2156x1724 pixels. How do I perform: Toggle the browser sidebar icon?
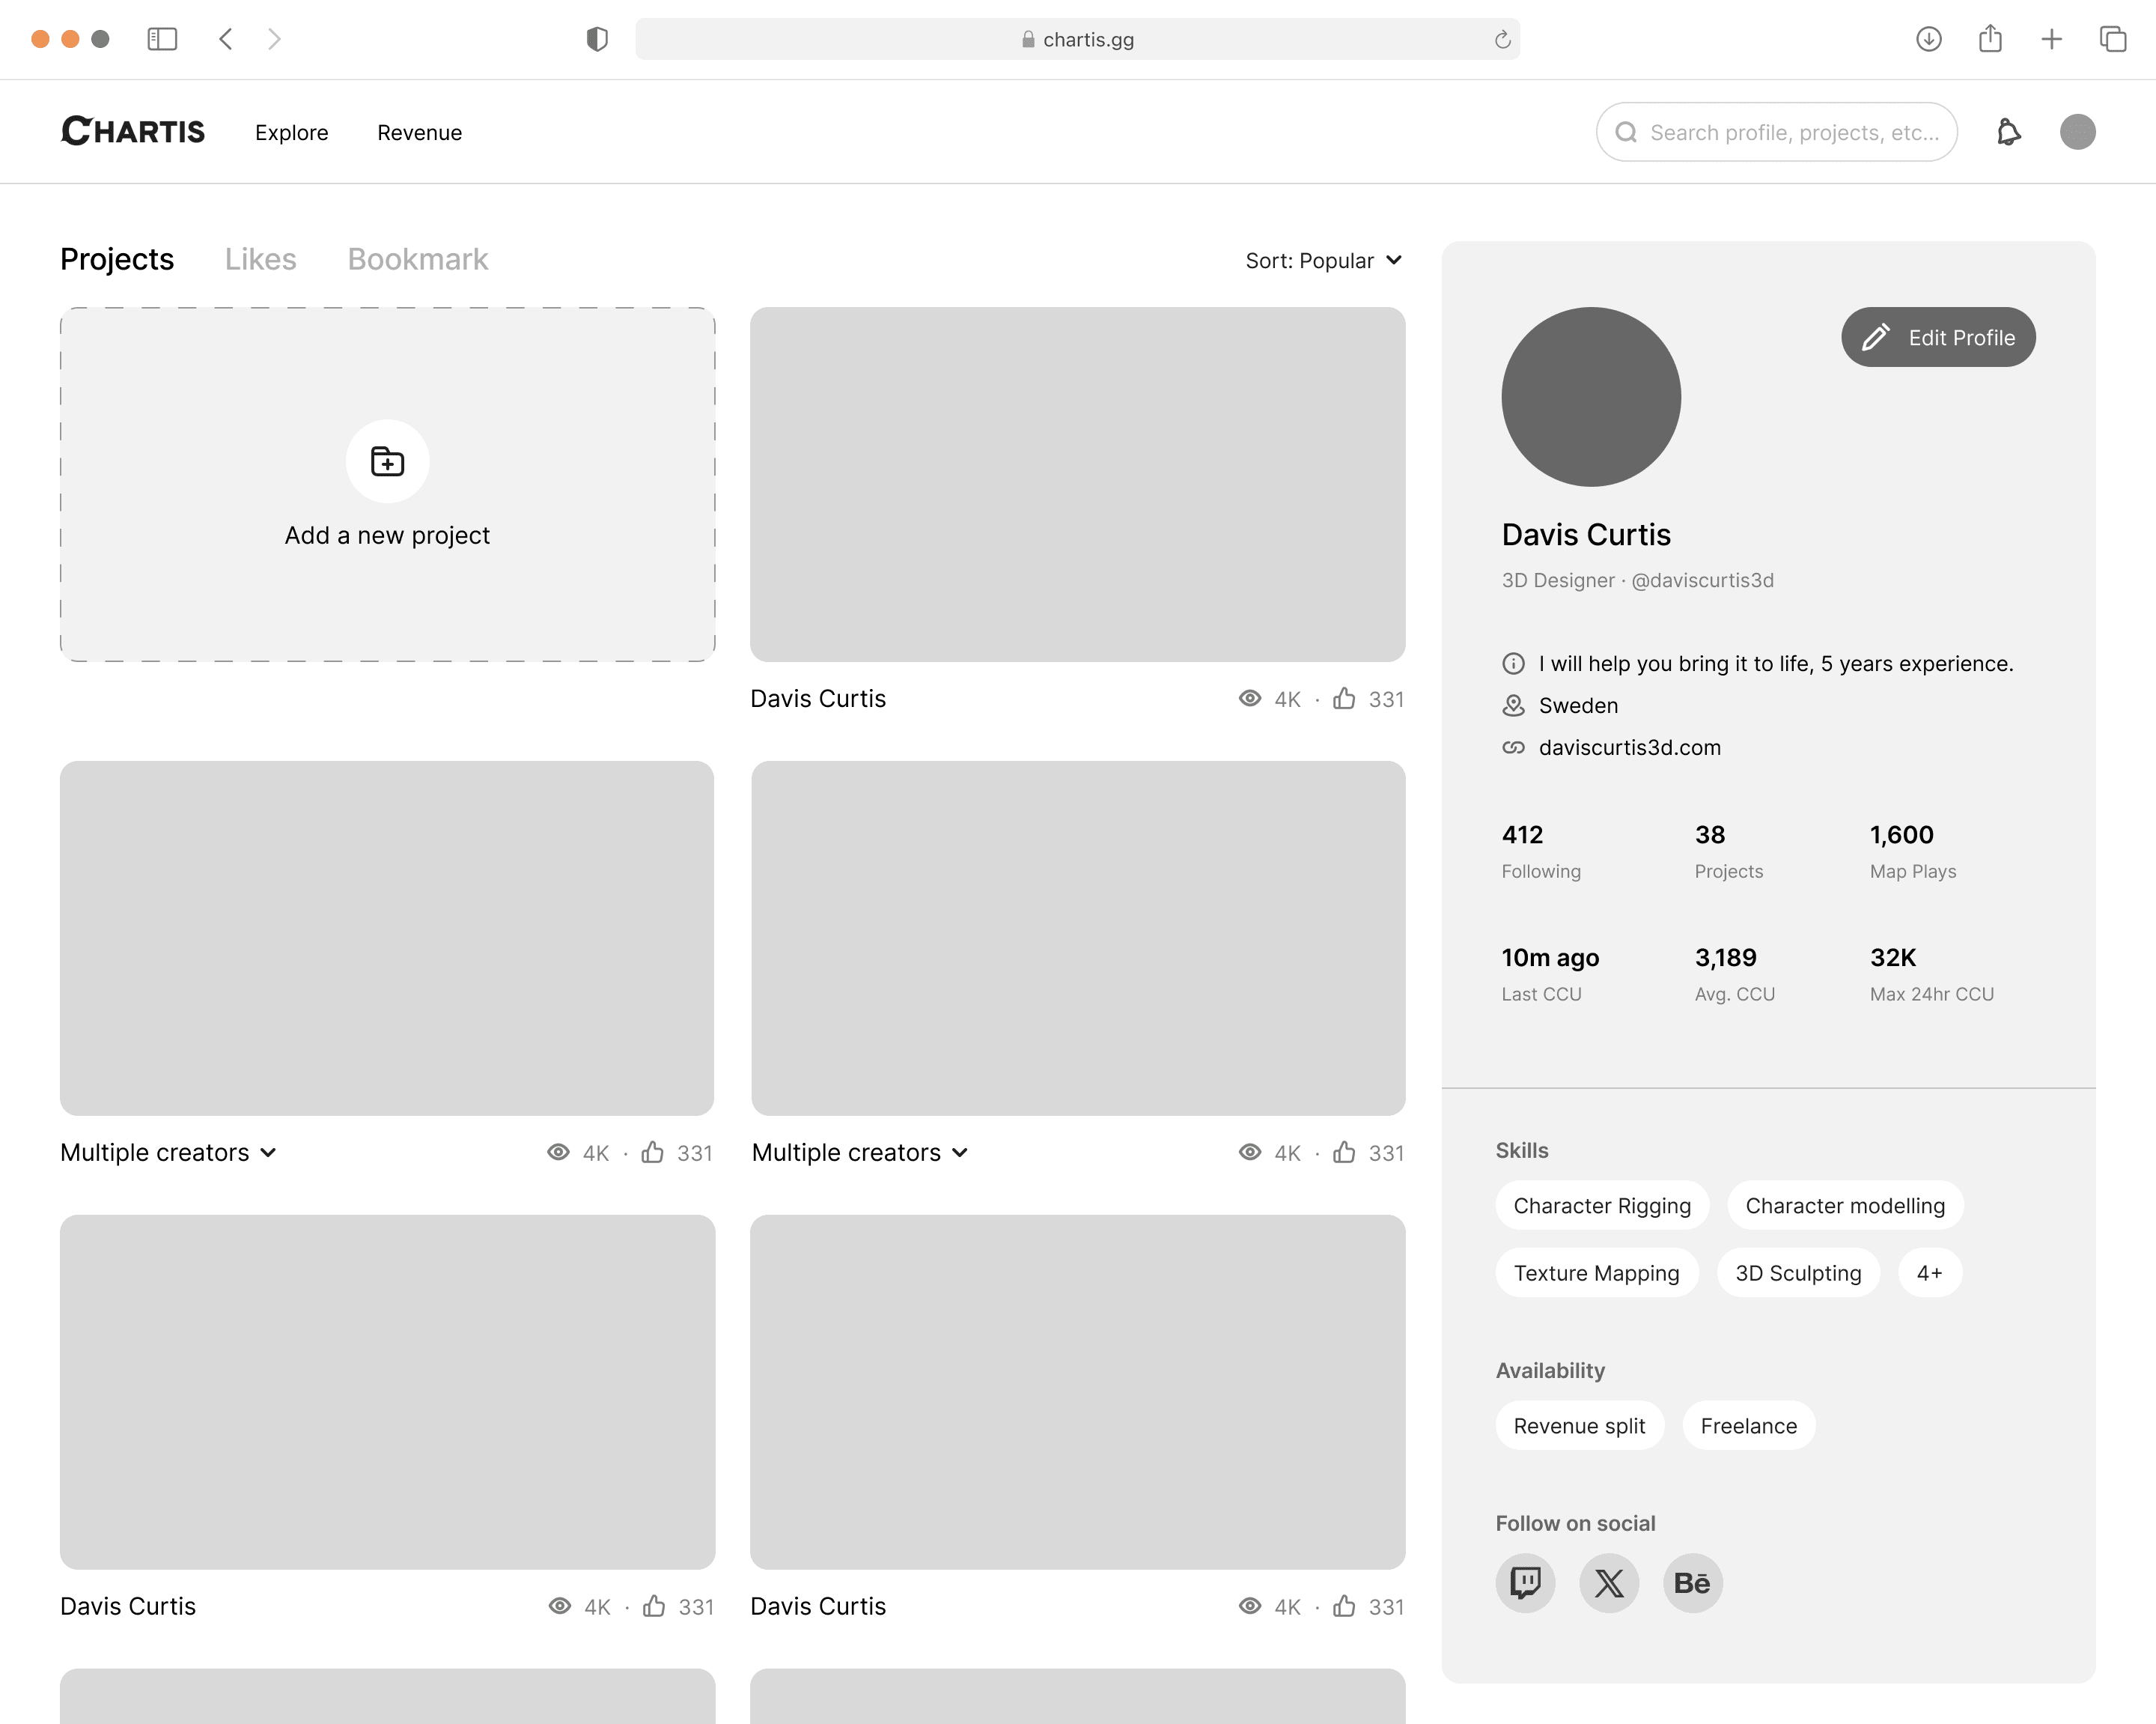point(162,39)
